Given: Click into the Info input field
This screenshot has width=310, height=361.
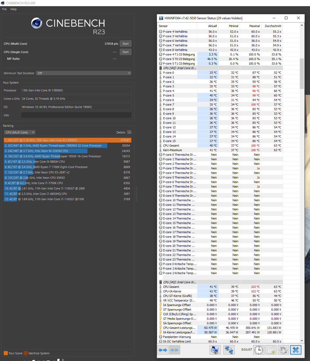Looking at the screenshot, I should point(76,115).
